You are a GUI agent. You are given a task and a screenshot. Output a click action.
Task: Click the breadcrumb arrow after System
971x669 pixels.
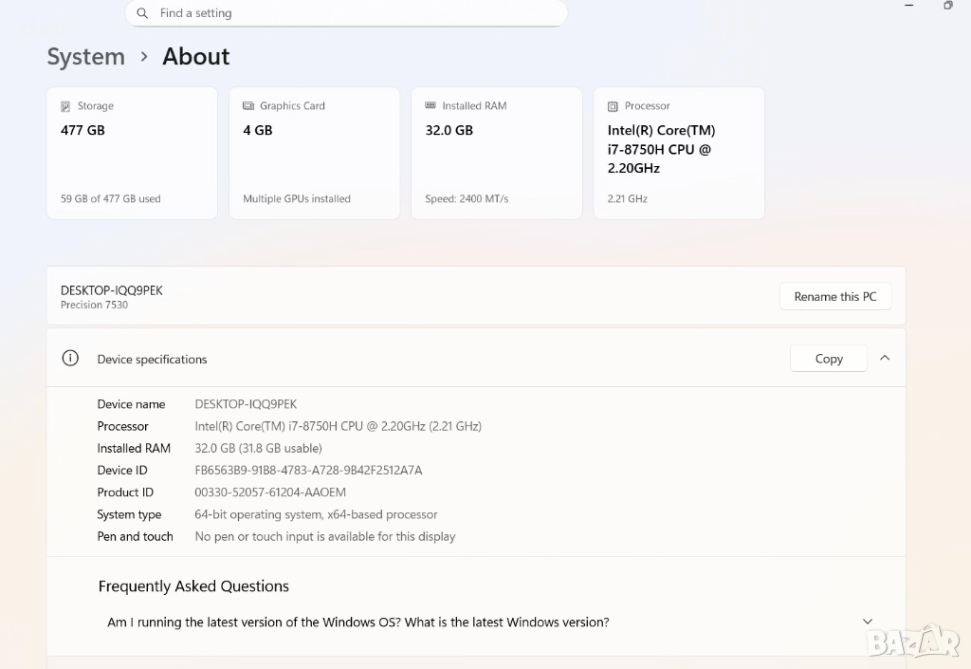(144, 57)
